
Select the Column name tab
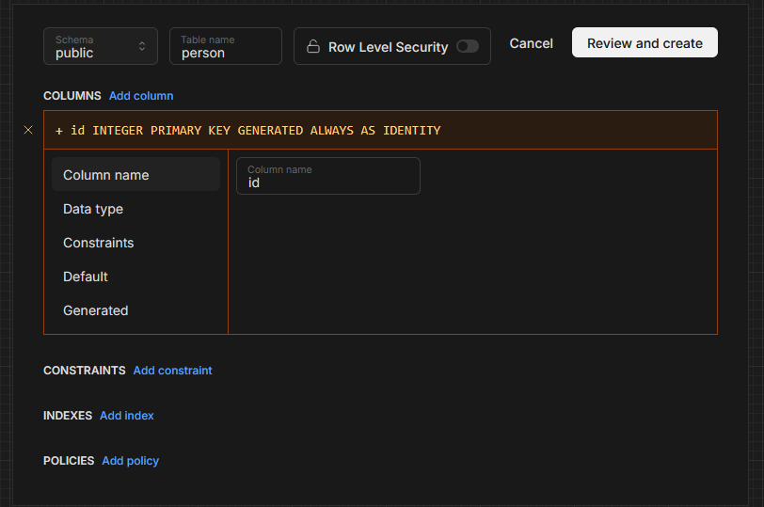pos(135,174)
